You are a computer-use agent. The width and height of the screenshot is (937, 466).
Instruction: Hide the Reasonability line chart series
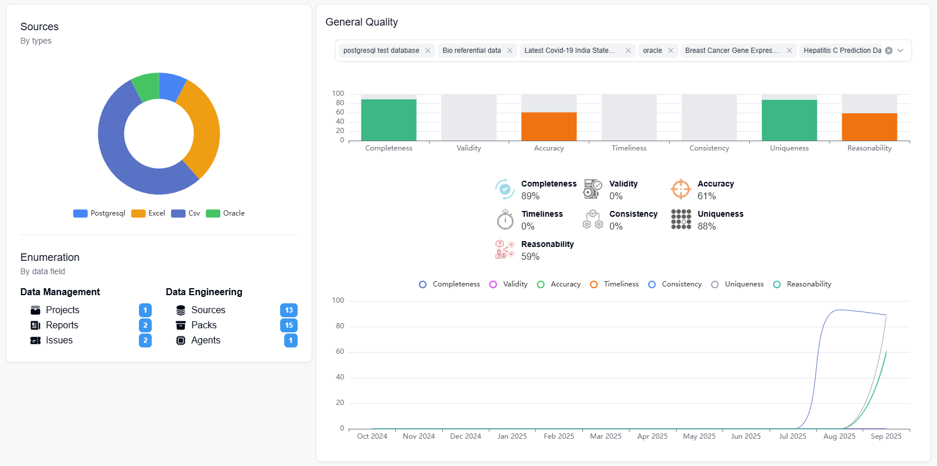802,284
